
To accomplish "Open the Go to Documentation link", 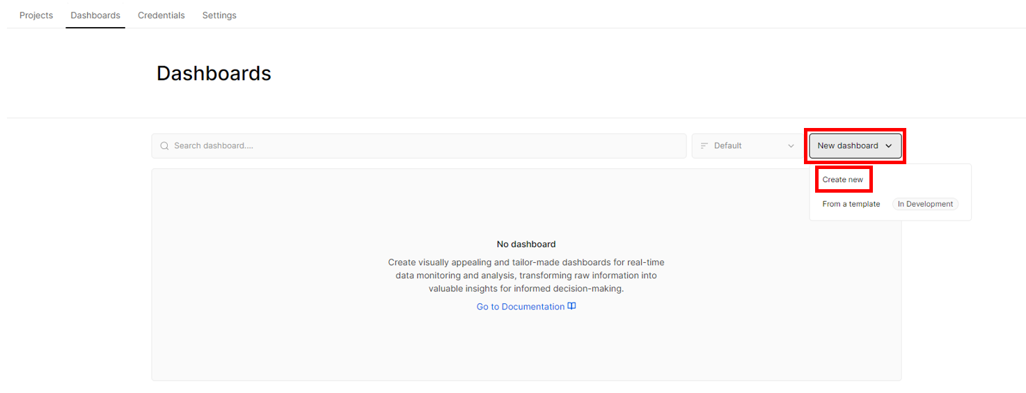I will click(526, 307).
